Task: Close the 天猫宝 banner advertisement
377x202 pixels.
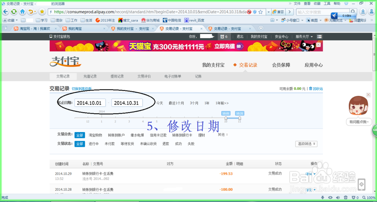Action: tap(318, 45)
